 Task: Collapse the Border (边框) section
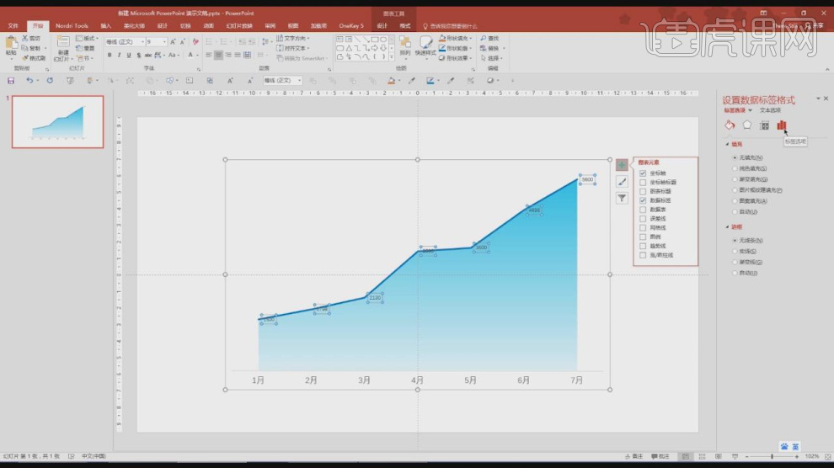click(x=728, y=226)
